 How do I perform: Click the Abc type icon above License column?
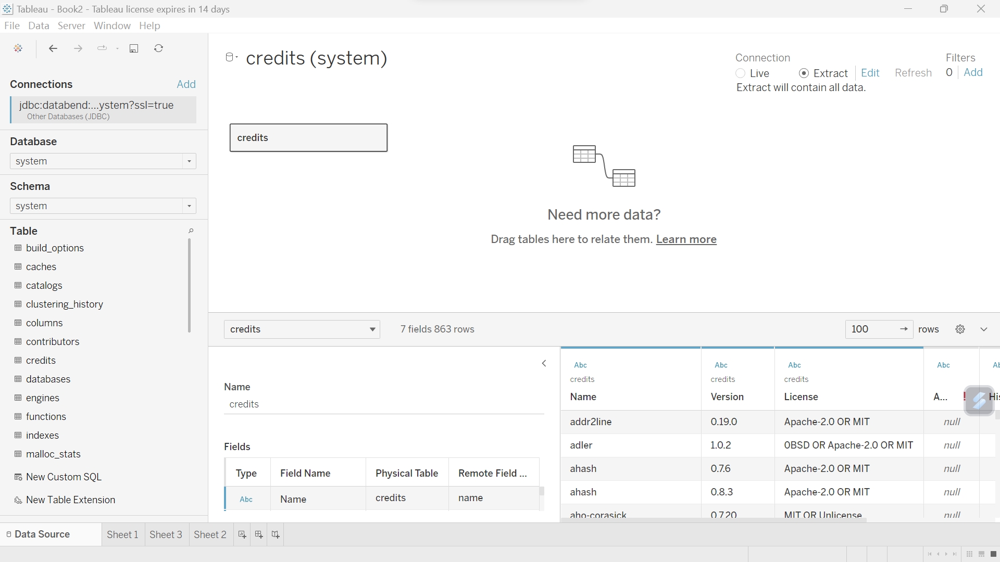[x=794, y=365]
